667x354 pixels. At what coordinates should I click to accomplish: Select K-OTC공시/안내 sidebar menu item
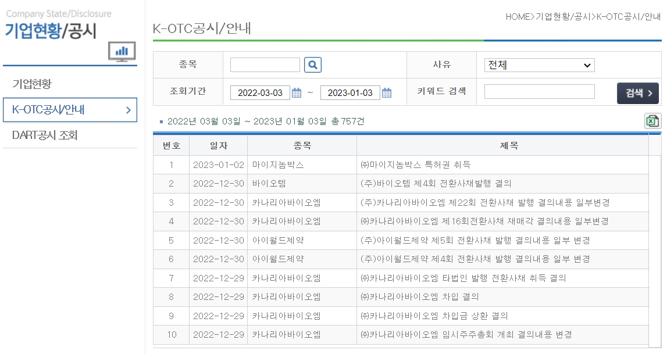click(70, 110)
